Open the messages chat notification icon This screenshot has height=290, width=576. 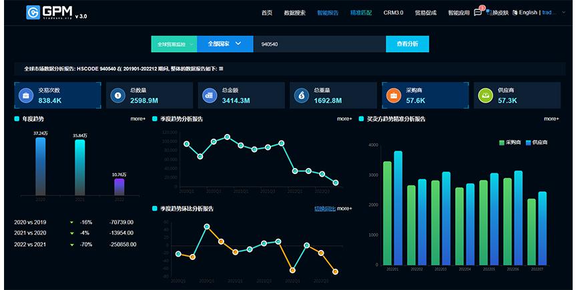[478, 12]
